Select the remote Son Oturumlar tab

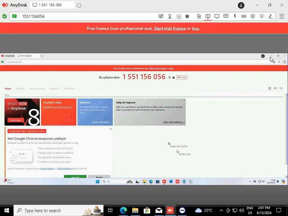click(37, 89)
